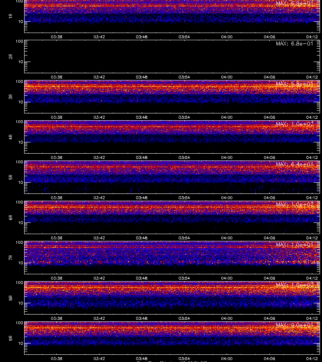The image size is (322, 362).
Task: Click the 03:42 time label below panel 2R
Action: click(x=99, y=77)
